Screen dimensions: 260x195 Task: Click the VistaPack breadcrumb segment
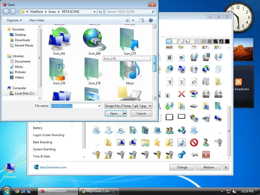[x=37, y=12]
